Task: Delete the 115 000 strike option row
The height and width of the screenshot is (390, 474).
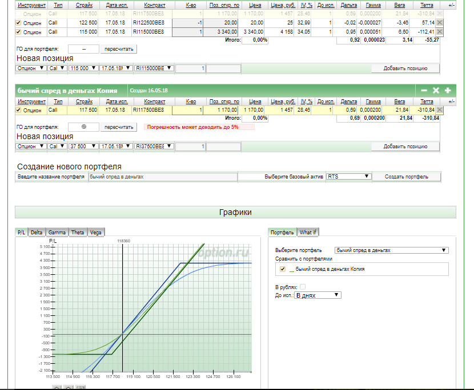Action: (x=440, y=32)
